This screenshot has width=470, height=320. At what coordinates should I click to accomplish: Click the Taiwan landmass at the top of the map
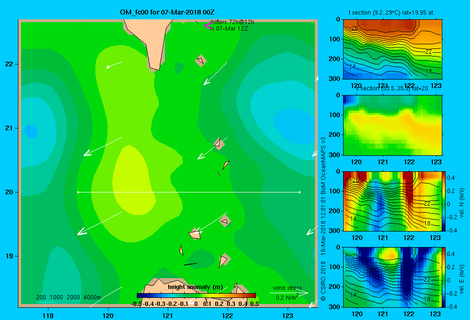tap(149, 42)
